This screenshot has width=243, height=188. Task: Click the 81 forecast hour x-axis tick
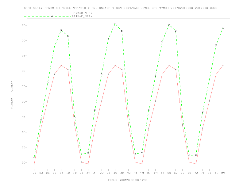click(x=216, y=173)
